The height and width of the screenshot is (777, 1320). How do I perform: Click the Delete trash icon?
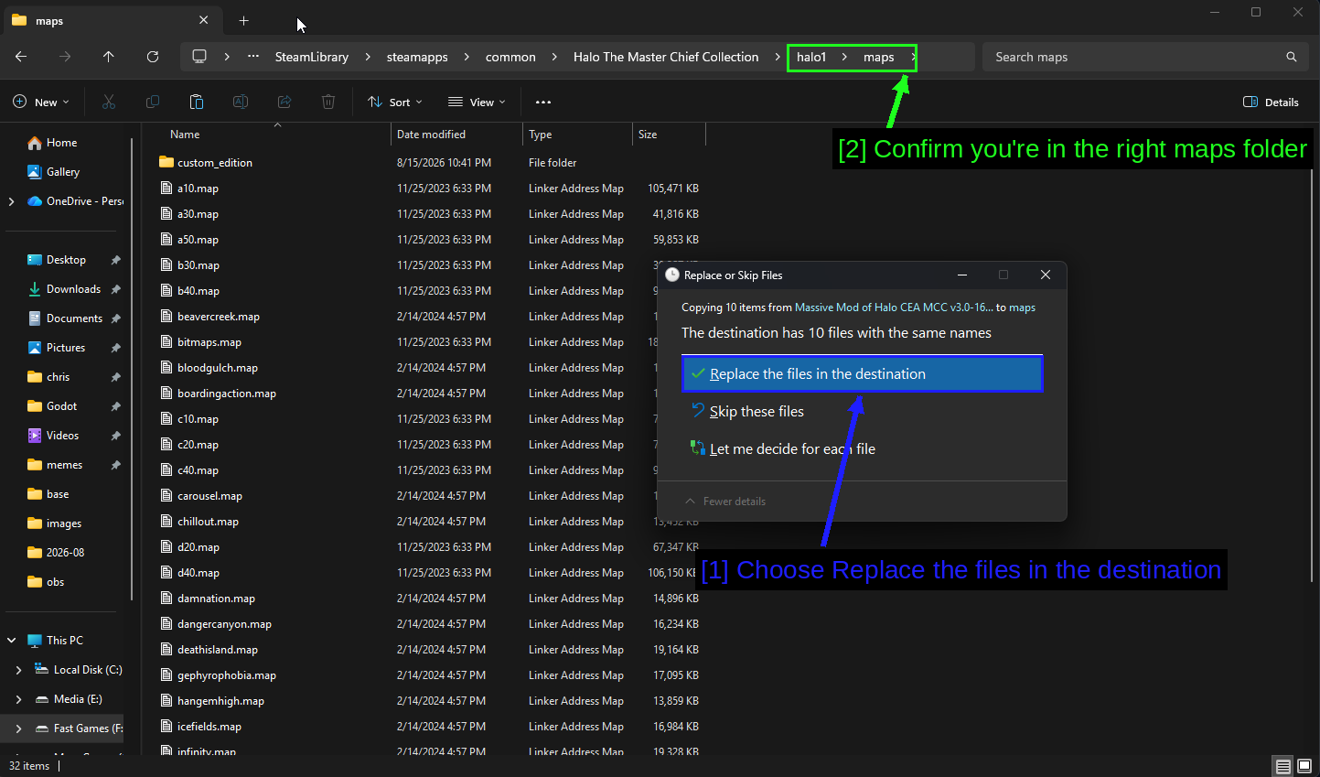328,102
